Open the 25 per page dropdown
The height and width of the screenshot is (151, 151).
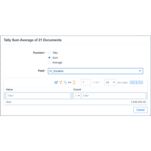(x=110, y=83)
